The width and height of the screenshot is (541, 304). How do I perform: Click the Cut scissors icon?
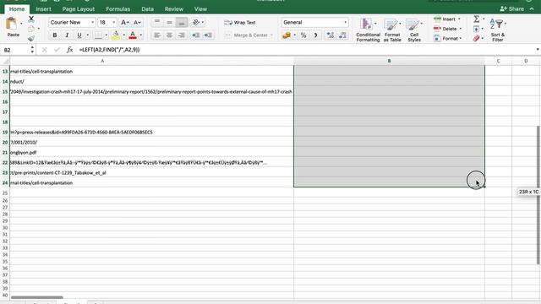click(x=31, y=19)
